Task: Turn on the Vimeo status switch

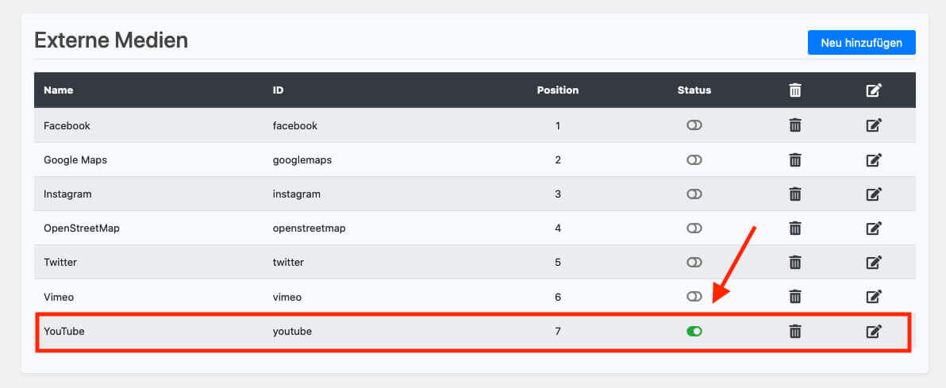Action: pos(694,296)
